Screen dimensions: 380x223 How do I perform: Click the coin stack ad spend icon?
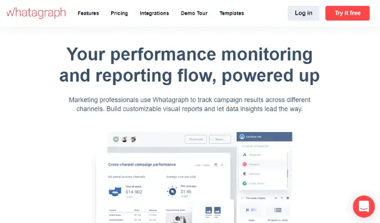click(x=115, y=191)
